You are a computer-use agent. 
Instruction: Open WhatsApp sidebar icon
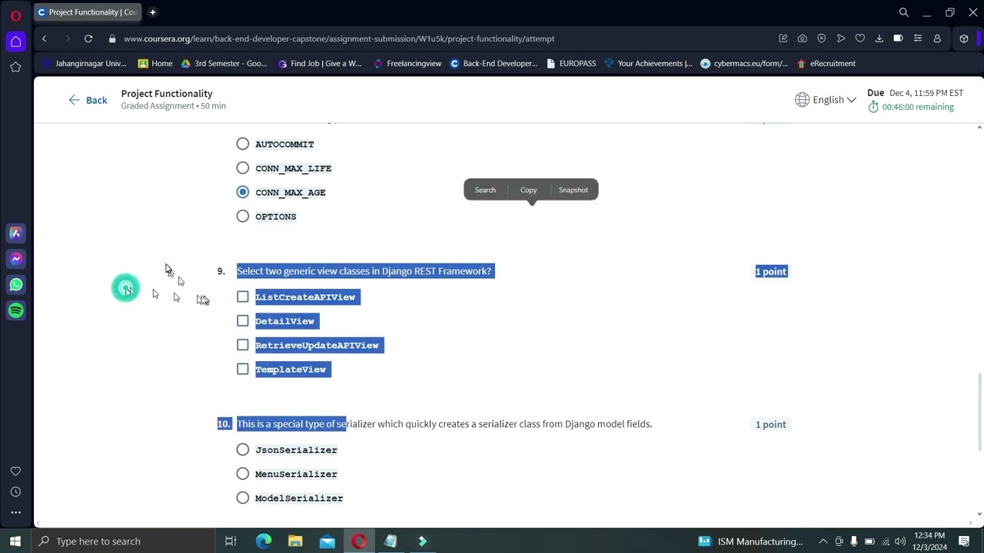(x=15, y=285)
